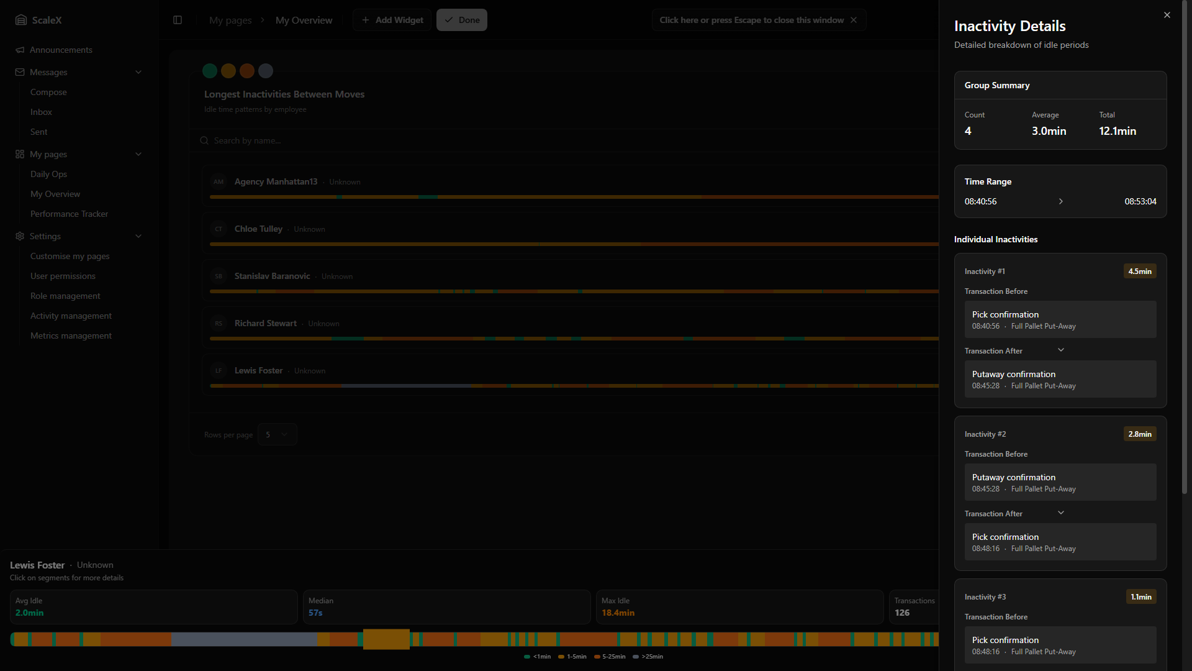This screenshot has height=671, width=1192.
Task: Click the green color dot
Action: (210, 71)
